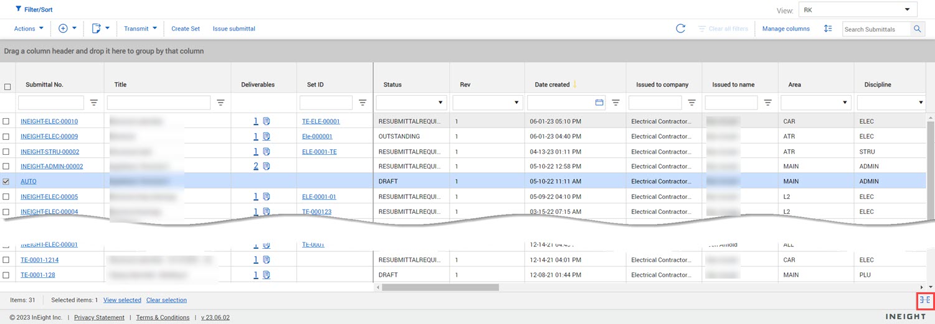Click the search magnifier icon
Viewport: 935px width, 324px height.
point(917,29)
